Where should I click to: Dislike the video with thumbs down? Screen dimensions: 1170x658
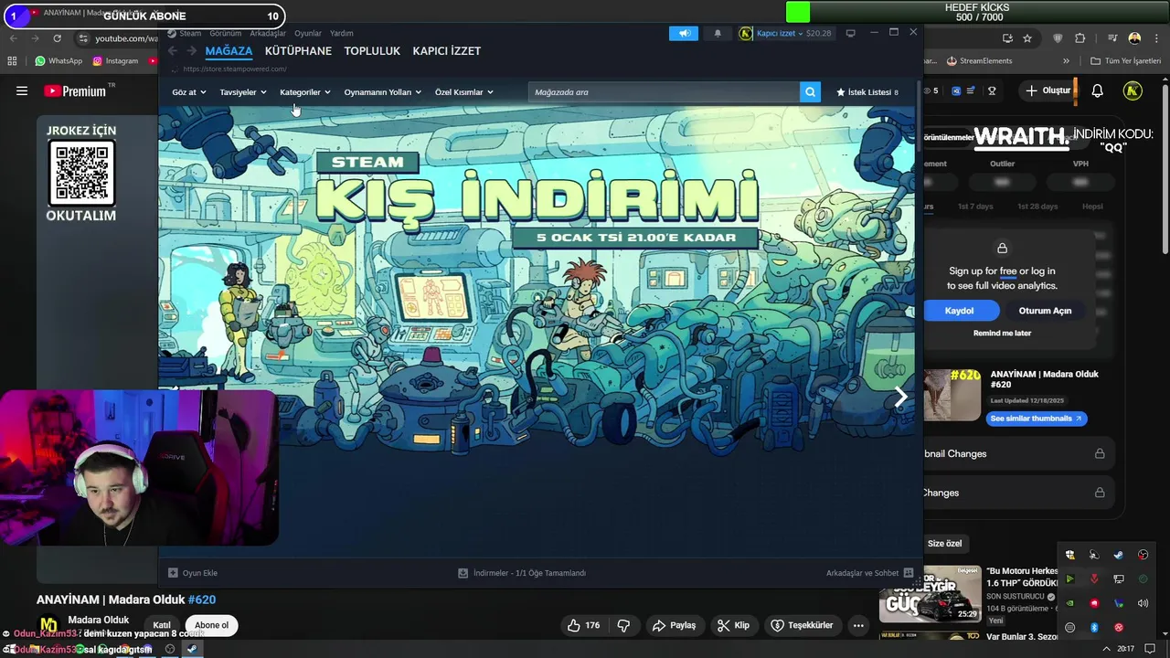click(624, 625)
